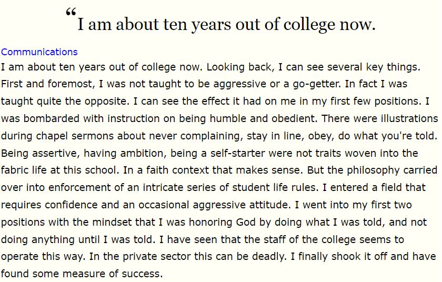442x282 pixels.
Task: Click the words "do what you're told"
Action: point(387,136)
